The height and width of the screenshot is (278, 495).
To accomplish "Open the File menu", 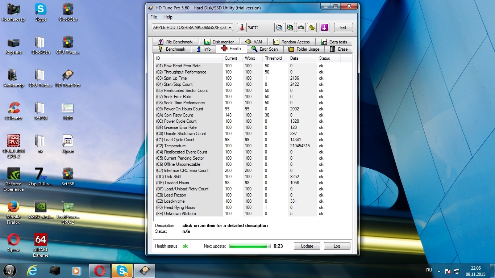I will (x=154, y=17).
